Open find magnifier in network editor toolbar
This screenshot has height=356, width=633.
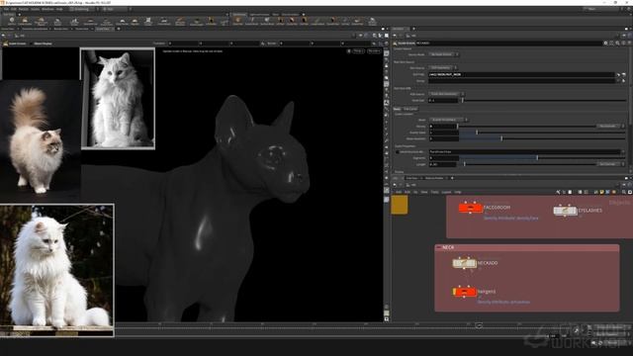(624, 192)
